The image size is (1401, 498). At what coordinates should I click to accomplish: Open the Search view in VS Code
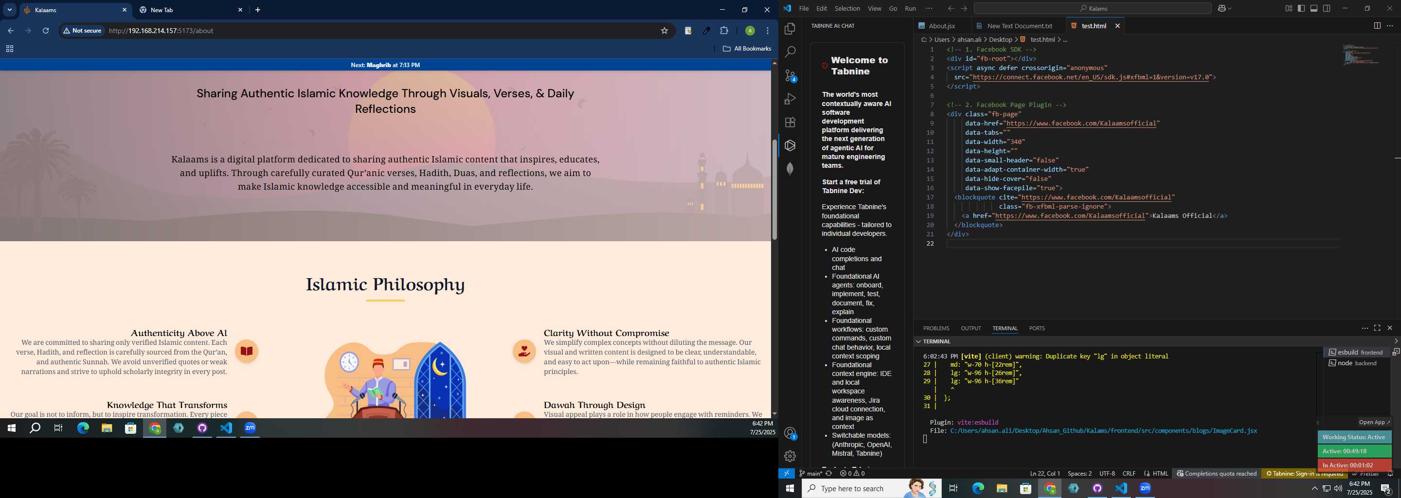click(790, 52)
